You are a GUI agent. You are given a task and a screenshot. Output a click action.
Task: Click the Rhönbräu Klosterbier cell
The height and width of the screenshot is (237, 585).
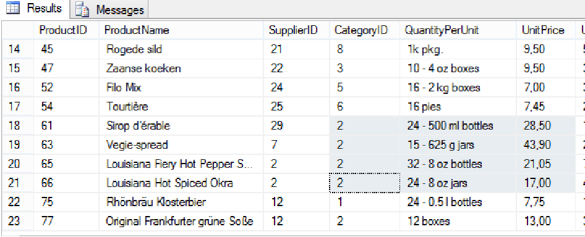tap(181, 202)
